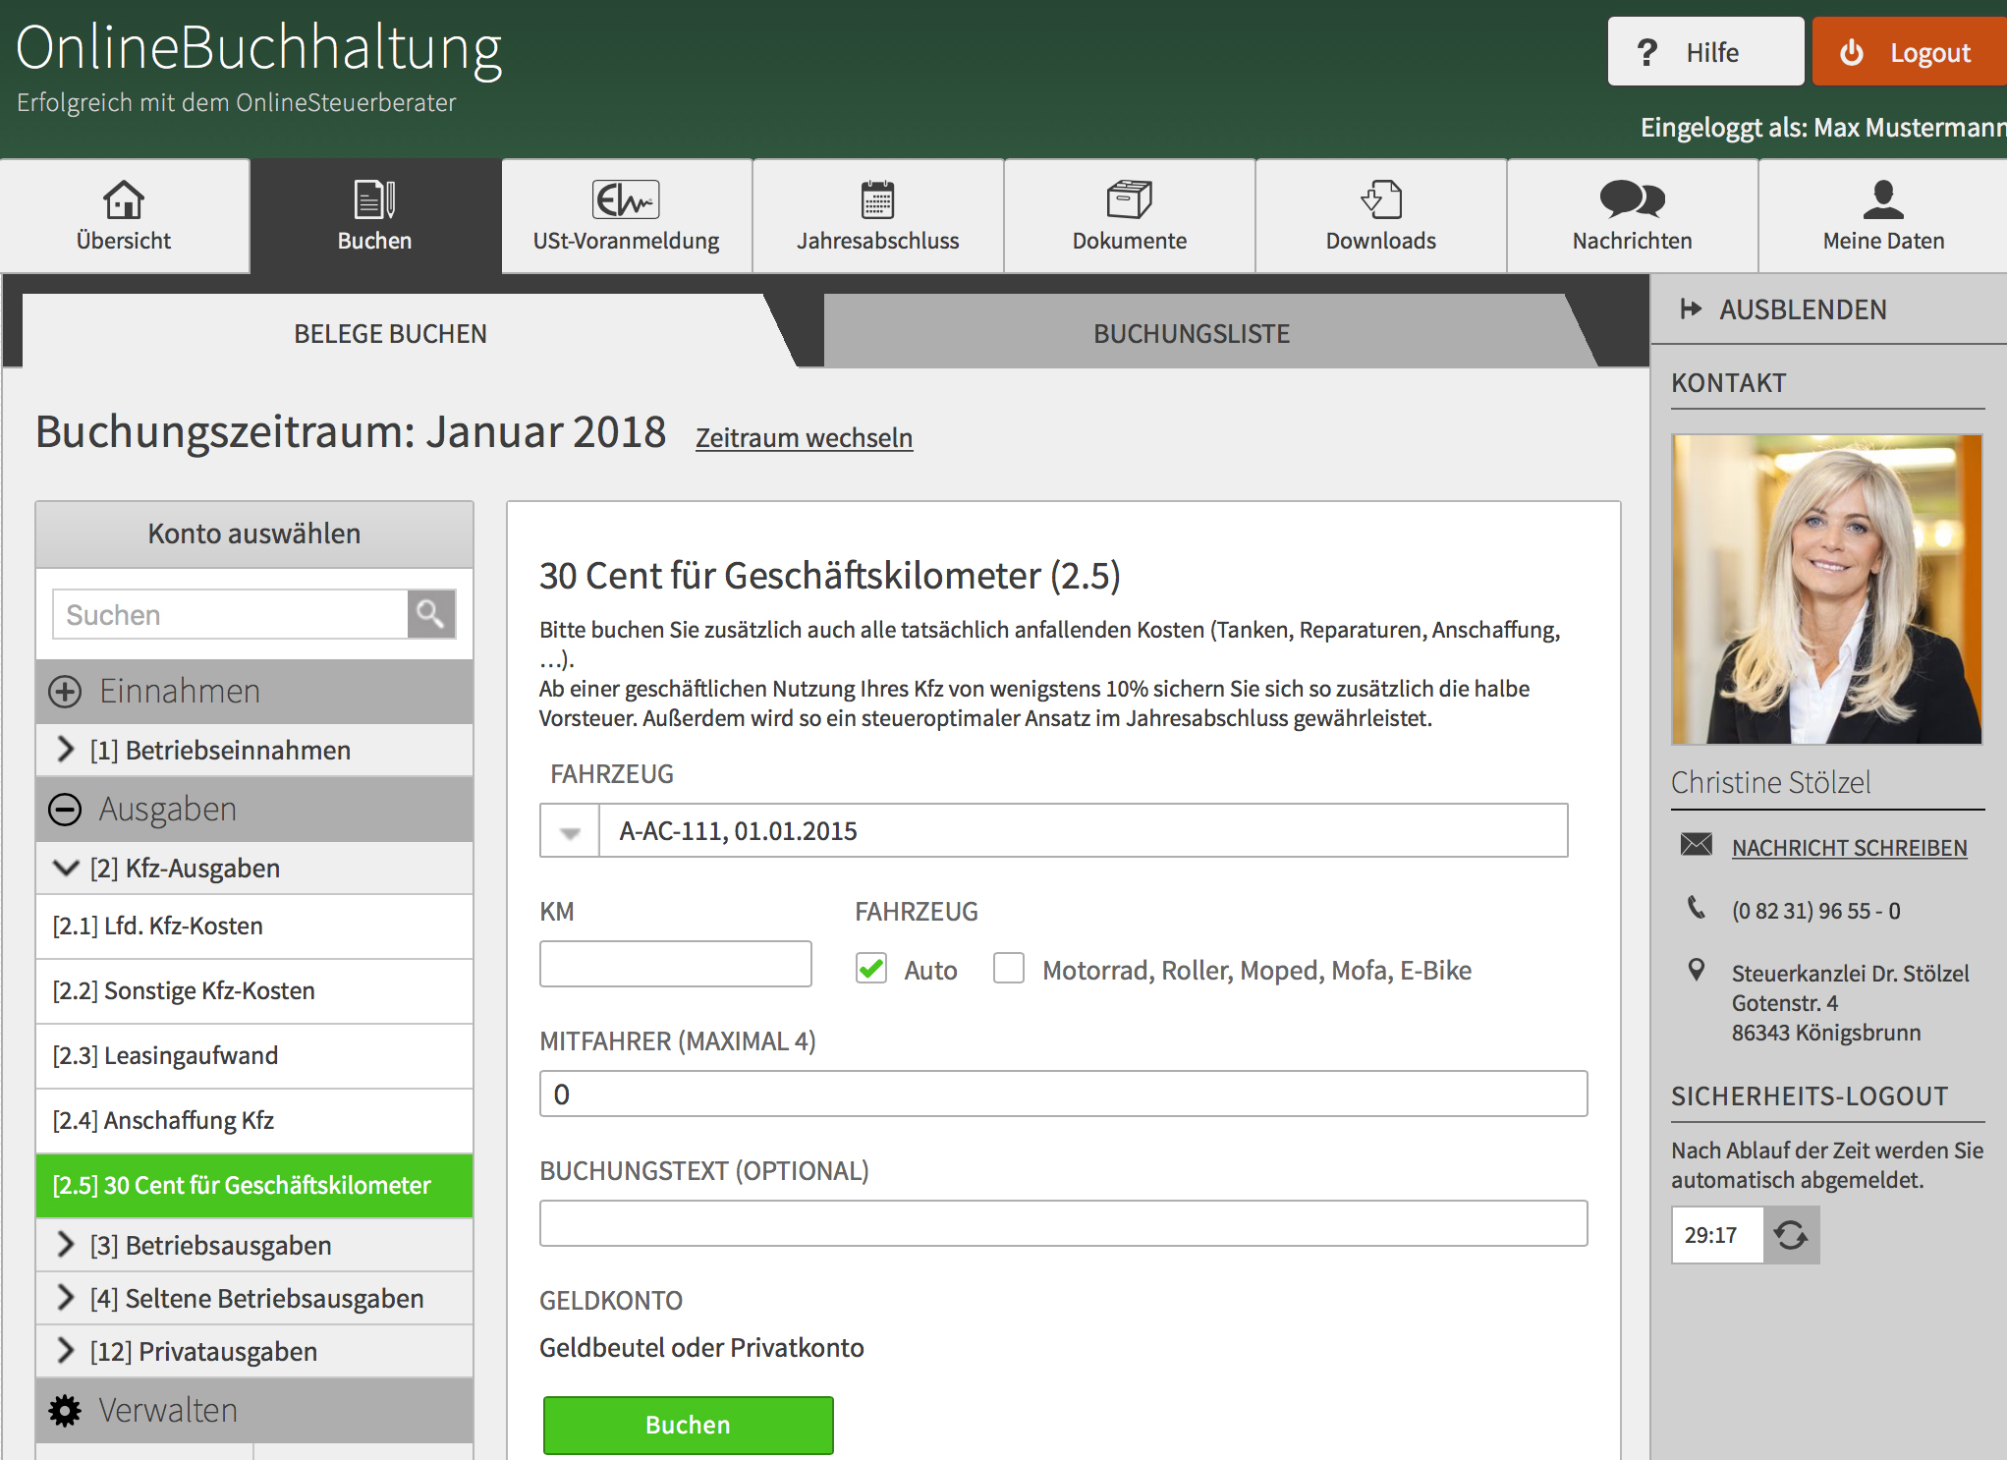Click the Logout power icon
The height and width of the screenshot is (1460, 2007).
tap(1852, 52)
